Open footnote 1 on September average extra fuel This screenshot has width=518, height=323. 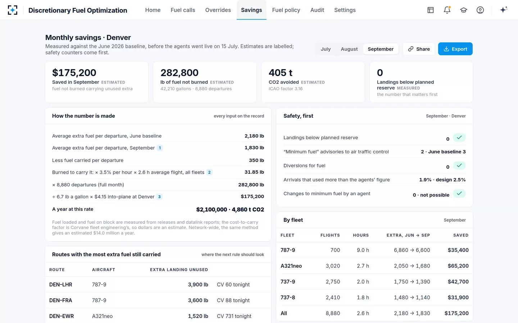(x=160, y=148)
